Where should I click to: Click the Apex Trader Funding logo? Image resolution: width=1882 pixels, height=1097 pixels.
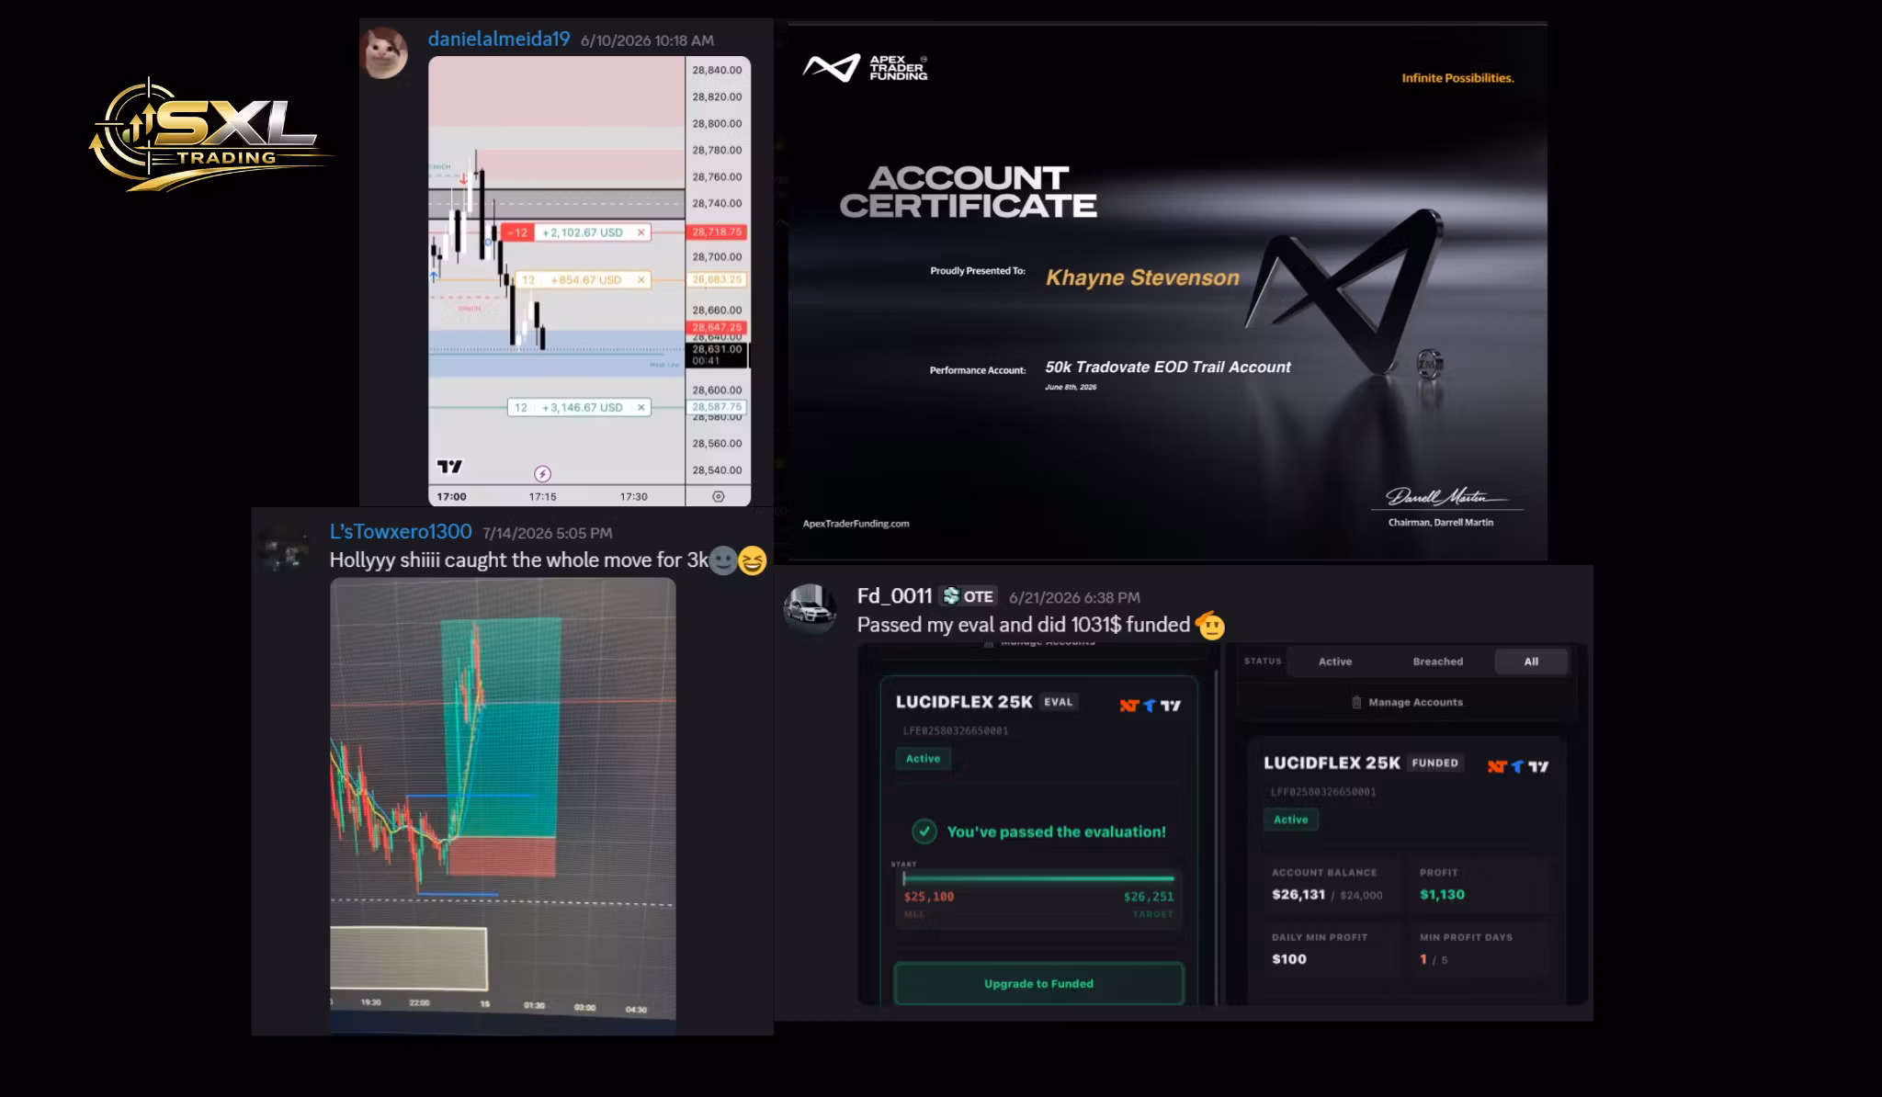click(865, 68)
